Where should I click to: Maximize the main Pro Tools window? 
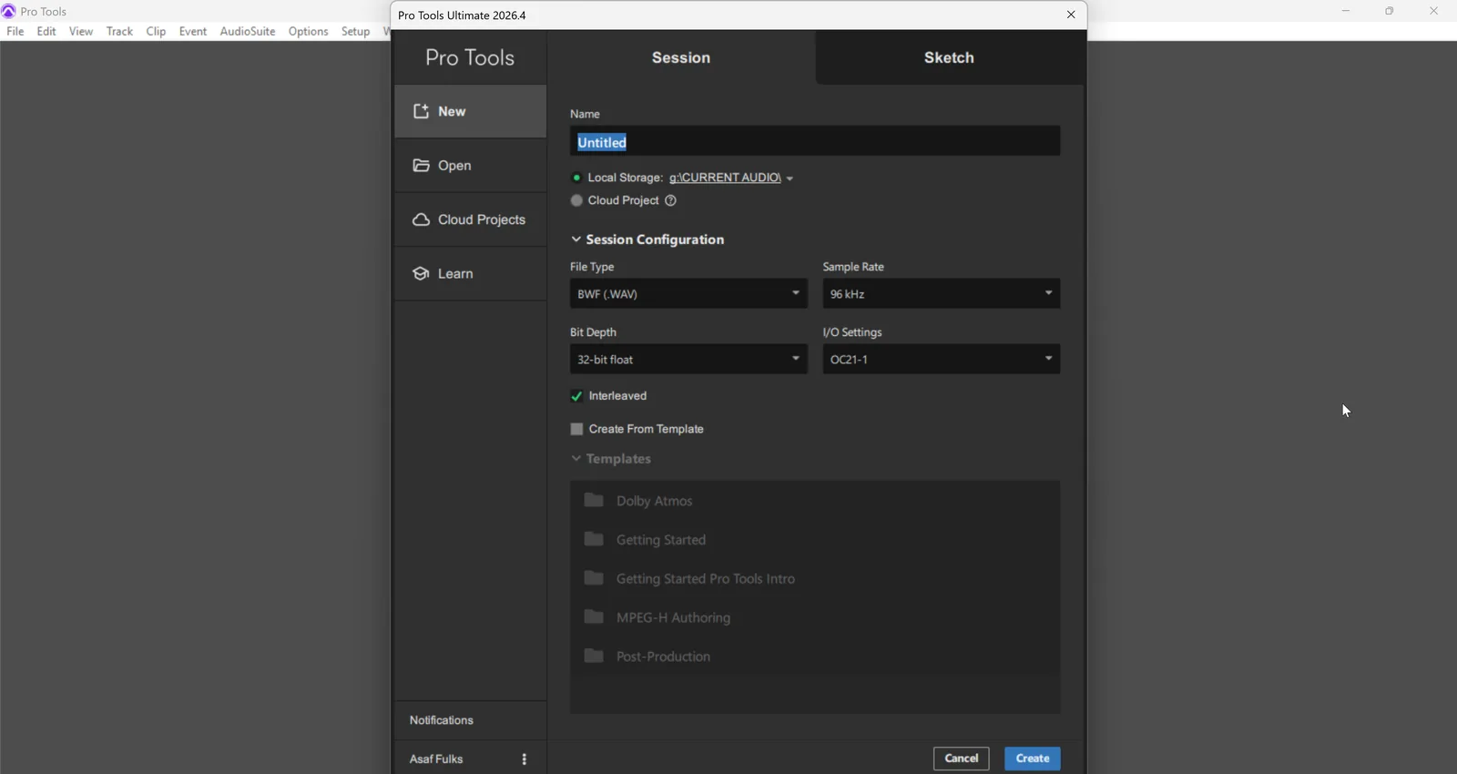(1390, 11)
